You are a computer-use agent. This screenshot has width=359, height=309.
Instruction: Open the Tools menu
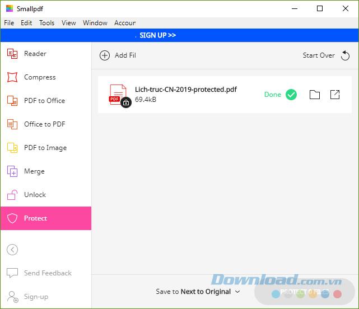(46, 23)
